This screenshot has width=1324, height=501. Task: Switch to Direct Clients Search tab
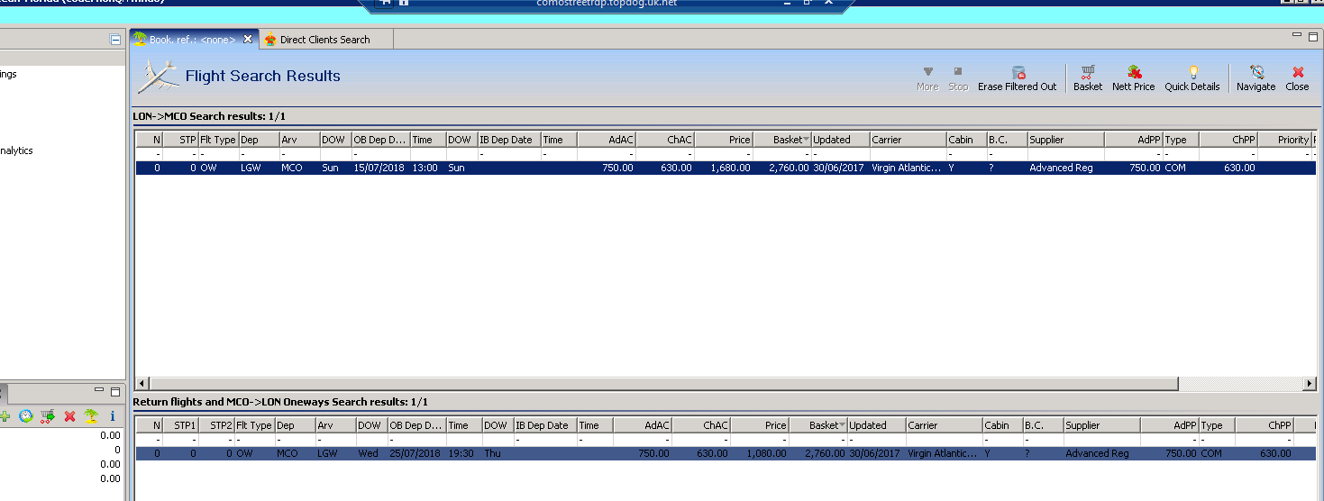[324, 40]
